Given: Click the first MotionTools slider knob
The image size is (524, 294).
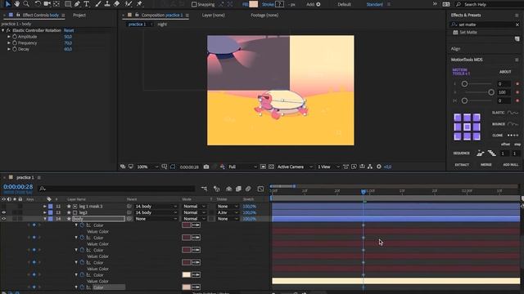Looking at the screenshot, I should pos(464,84).
